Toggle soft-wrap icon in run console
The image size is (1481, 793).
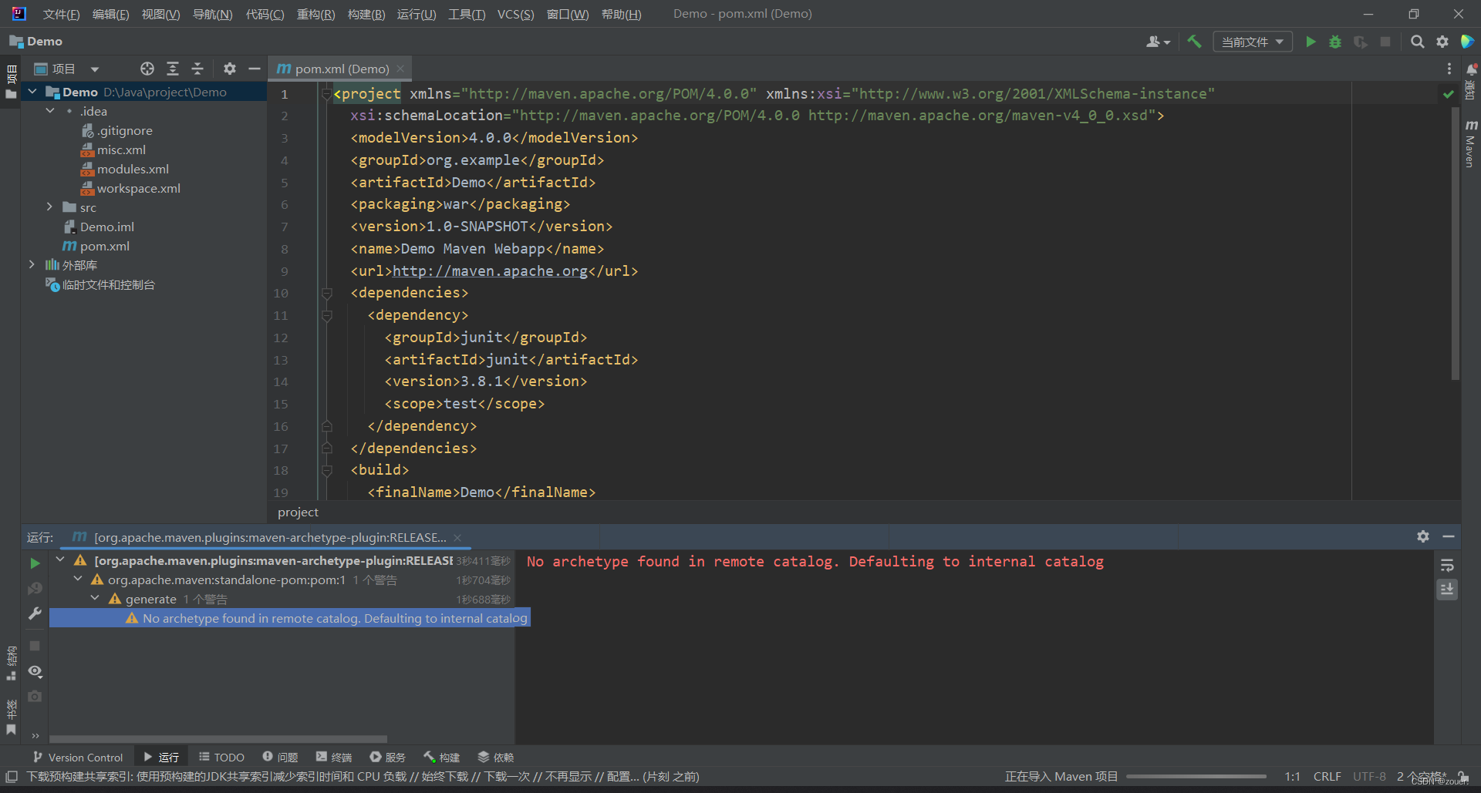click(1448, 565)
